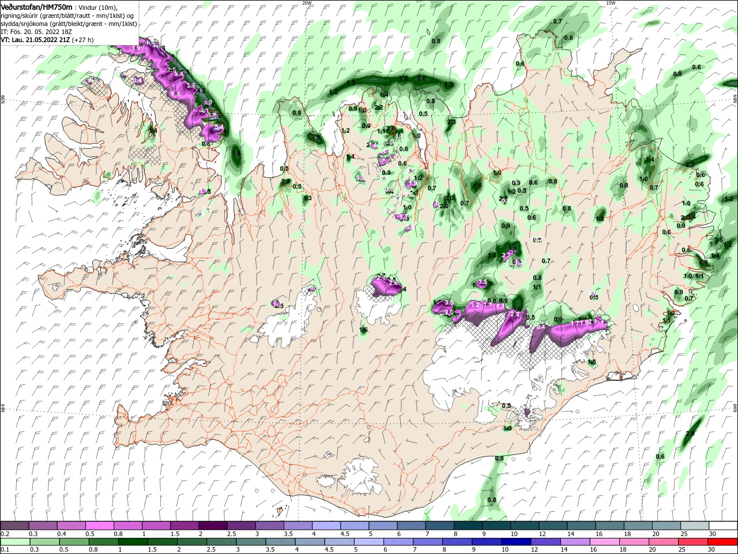Screen dimensions: 738x554
Task: Pick the rain legend swatch labeled 7
Action: coord(428,542)
